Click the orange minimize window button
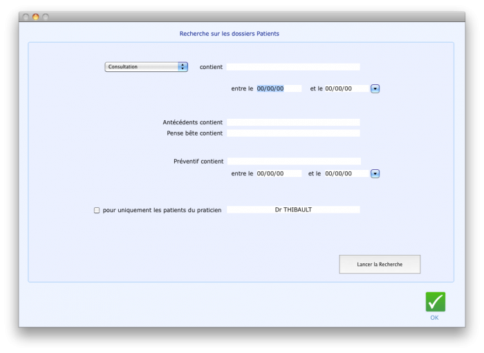Screen dimensions: 484x353 [x=36, y=17]
